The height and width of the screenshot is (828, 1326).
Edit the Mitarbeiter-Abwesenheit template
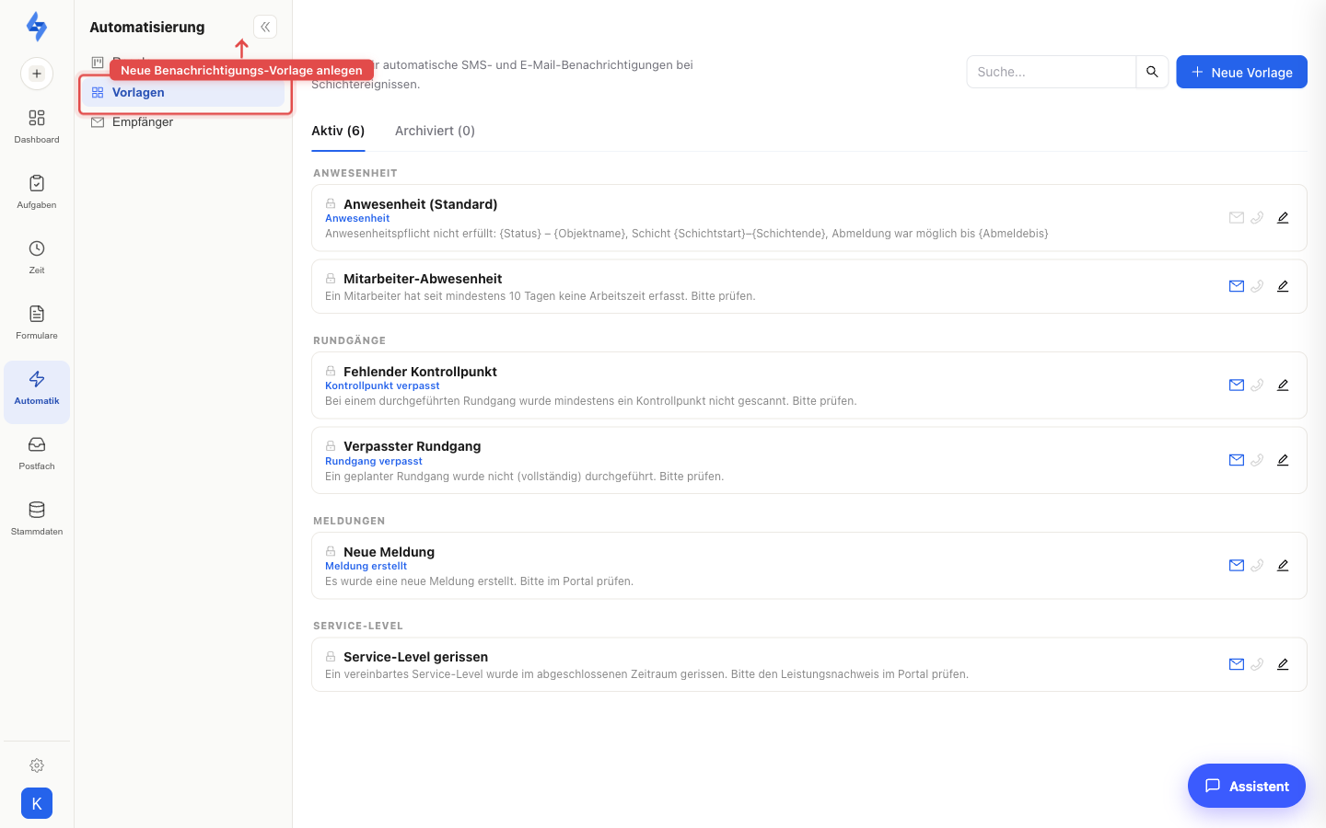click(x=1283, y=286)
